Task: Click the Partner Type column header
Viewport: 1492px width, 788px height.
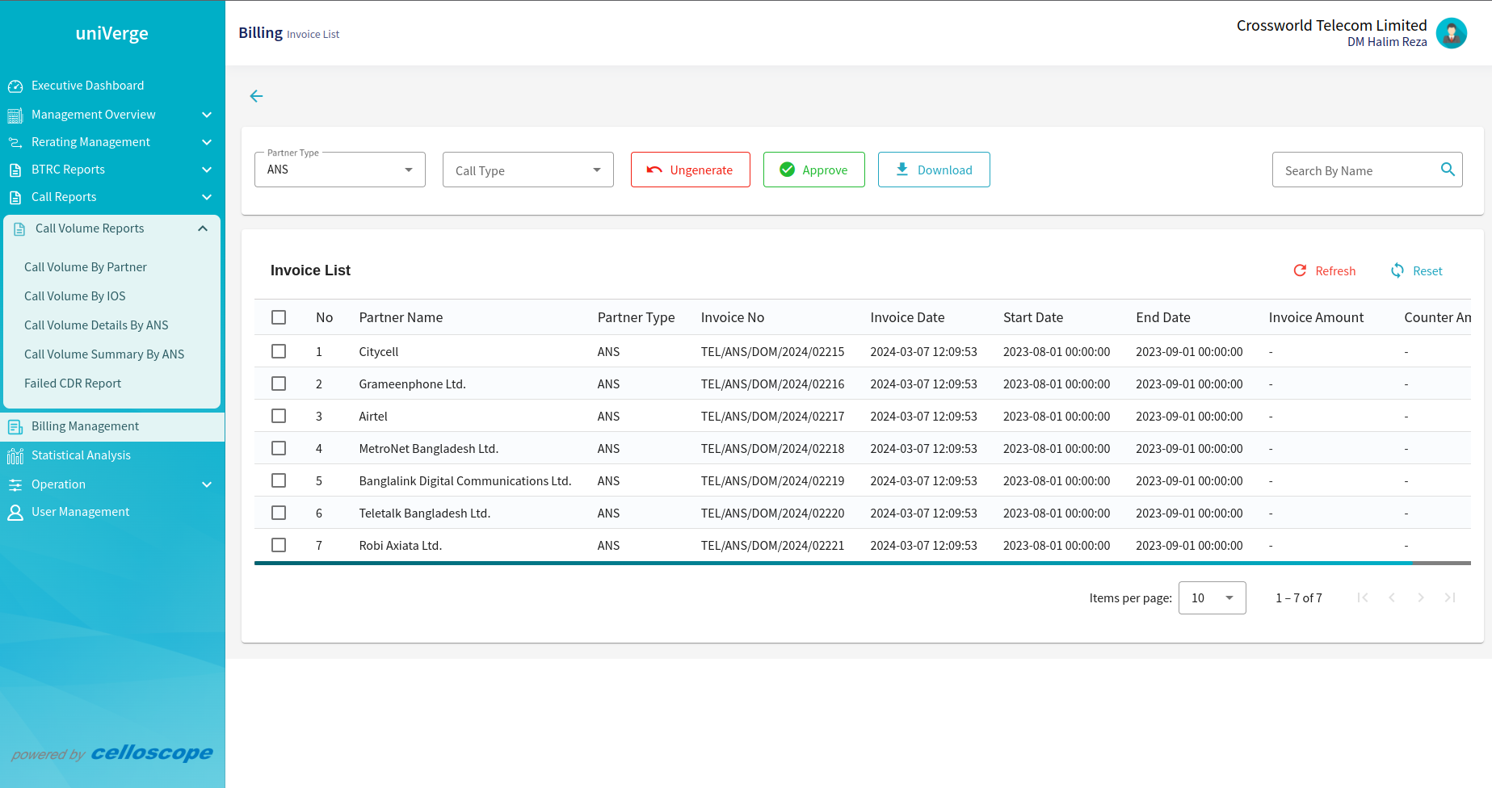Action: pos(637,317)
